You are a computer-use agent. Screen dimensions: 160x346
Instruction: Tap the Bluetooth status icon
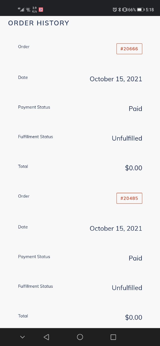(119, 10)
